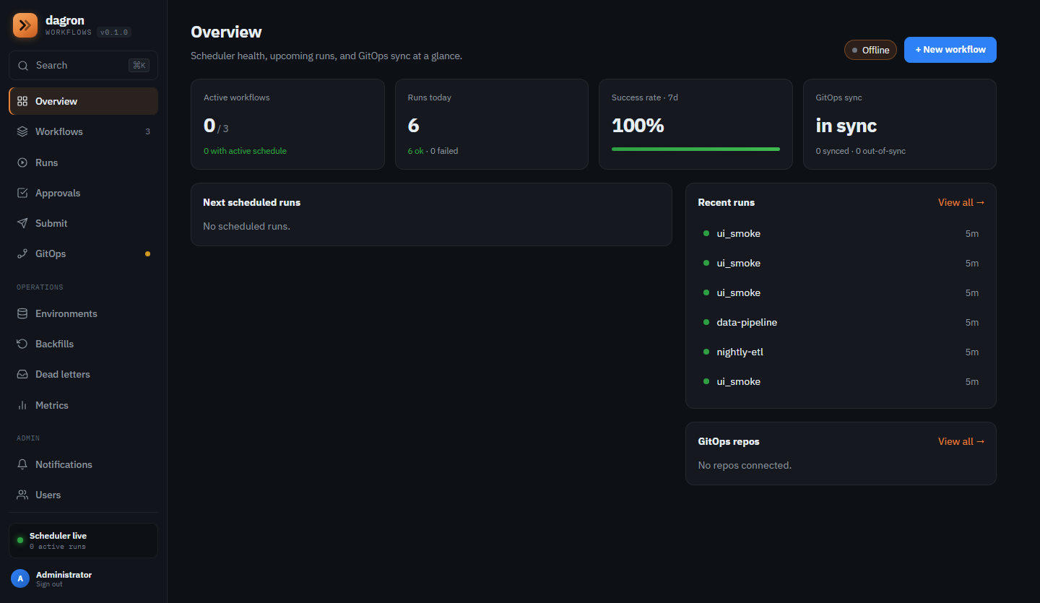This screenshot has height=603, width=1040.
Task: Open the Submit page
Action: pos(84,223)
